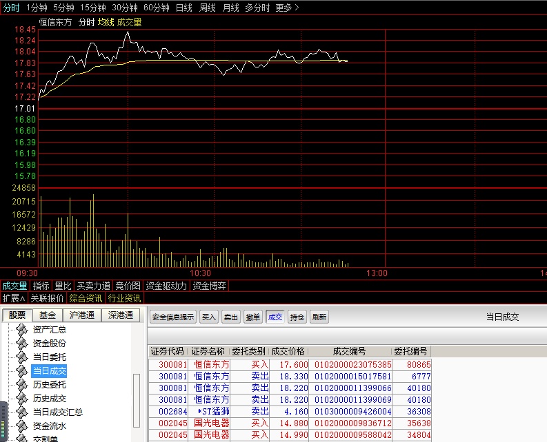Sort by 委托类别 column header
Image resolution: width=547 pixels, height=442 pixels.
(248, 351)
